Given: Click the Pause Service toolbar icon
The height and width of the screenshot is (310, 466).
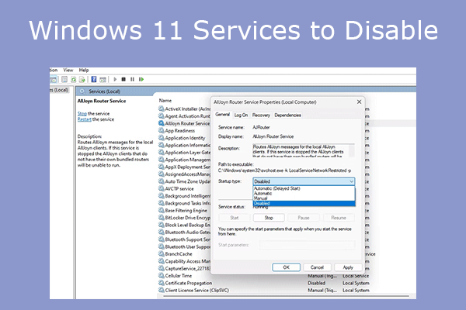Looking at the screenshot, I should coord(132,79).
